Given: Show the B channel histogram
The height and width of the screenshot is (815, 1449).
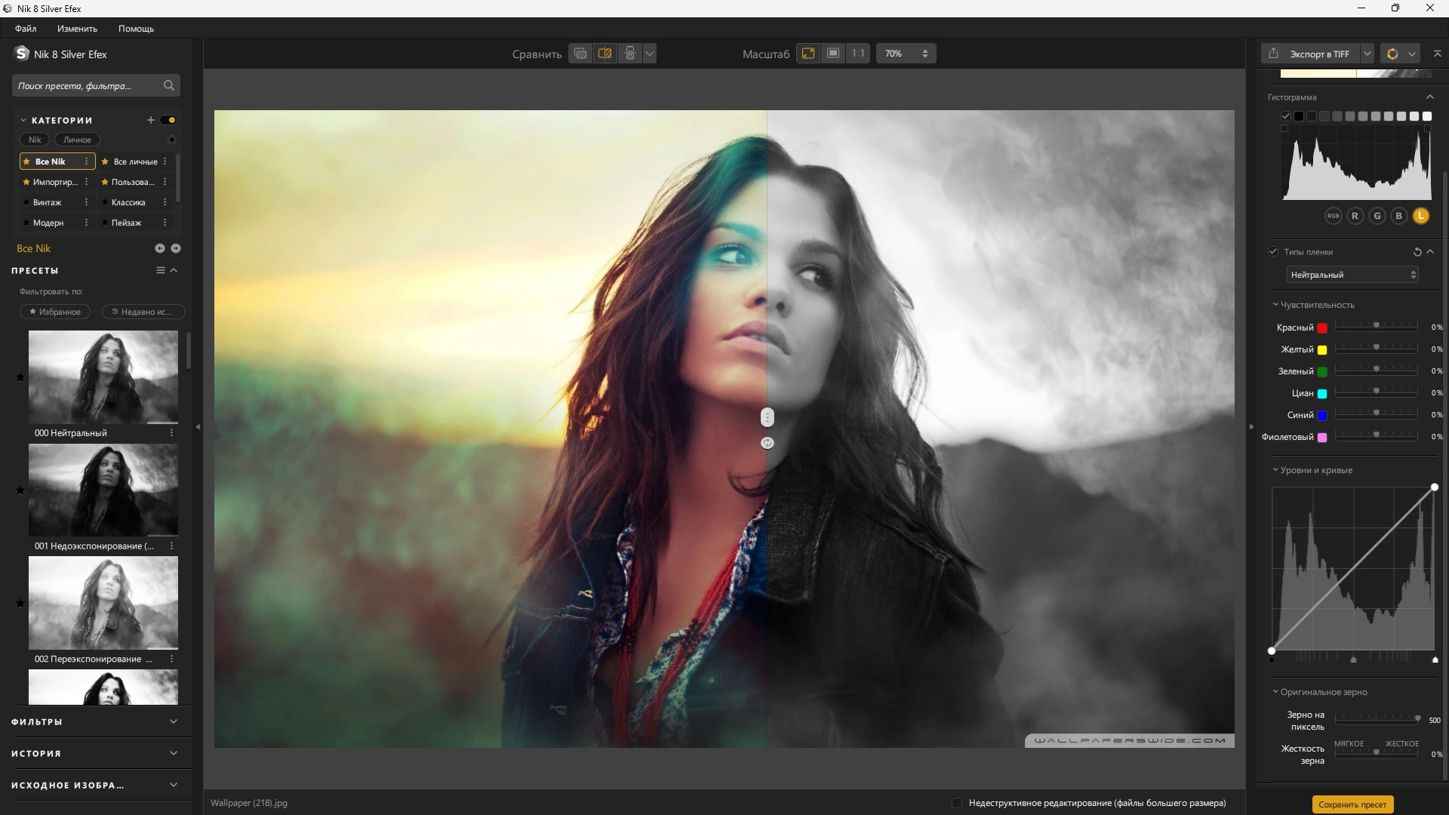Looking at the screenshot, I should pos(1399,216).
